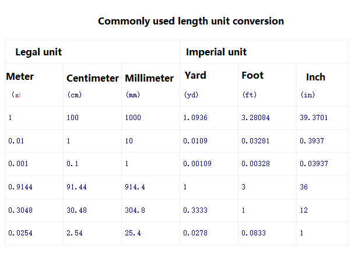Click the 3.28084 foot value
358x264 pixels.
click(255, 118)
